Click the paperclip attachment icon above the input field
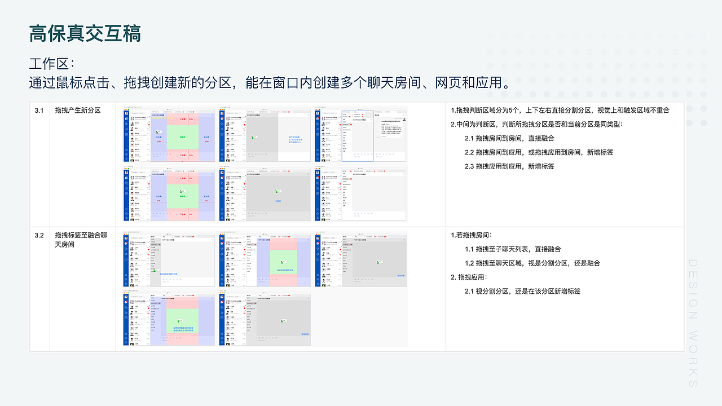722x406 pixels. point(157,154)
